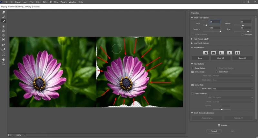Click the Subtract from Selection mask icon

222,53
